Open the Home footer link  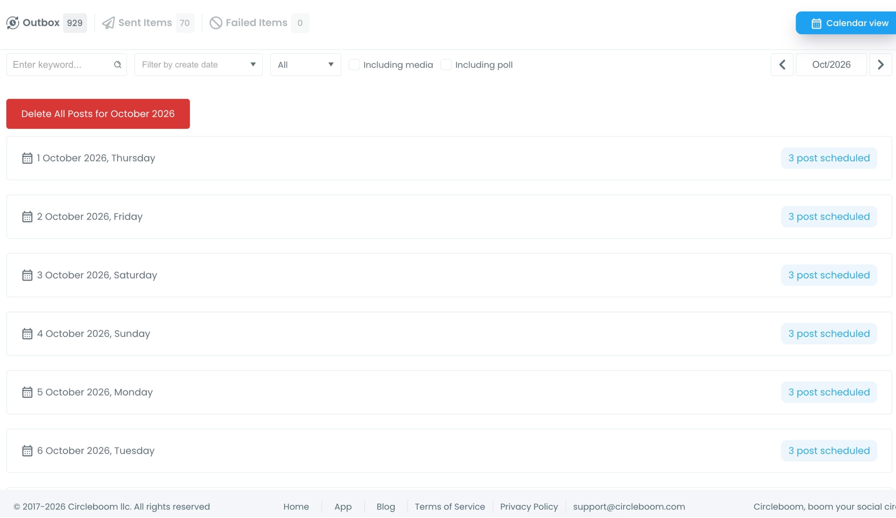(296, 507)
